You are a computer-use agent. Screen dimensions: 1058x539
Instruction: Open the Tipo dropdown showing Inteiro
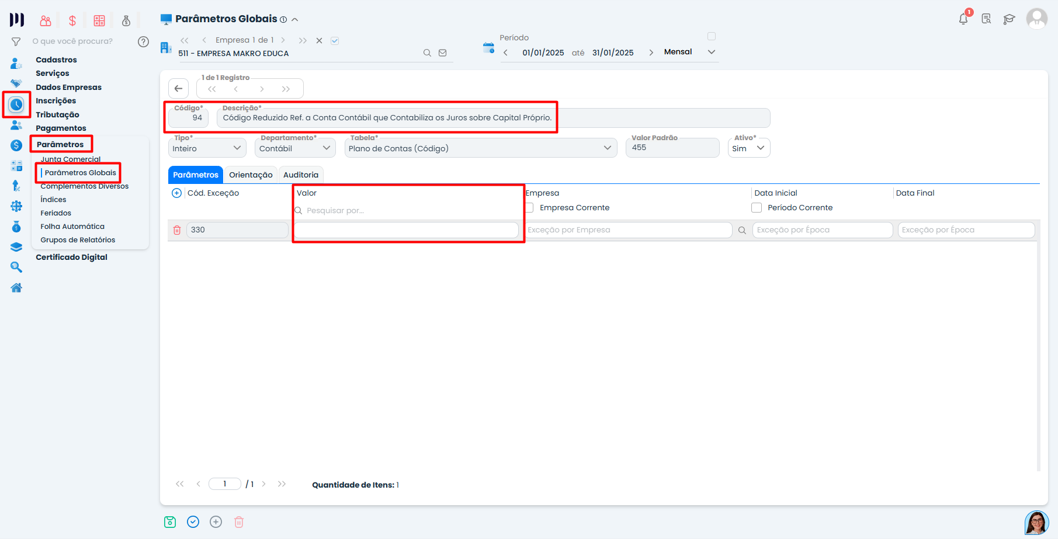207,148
